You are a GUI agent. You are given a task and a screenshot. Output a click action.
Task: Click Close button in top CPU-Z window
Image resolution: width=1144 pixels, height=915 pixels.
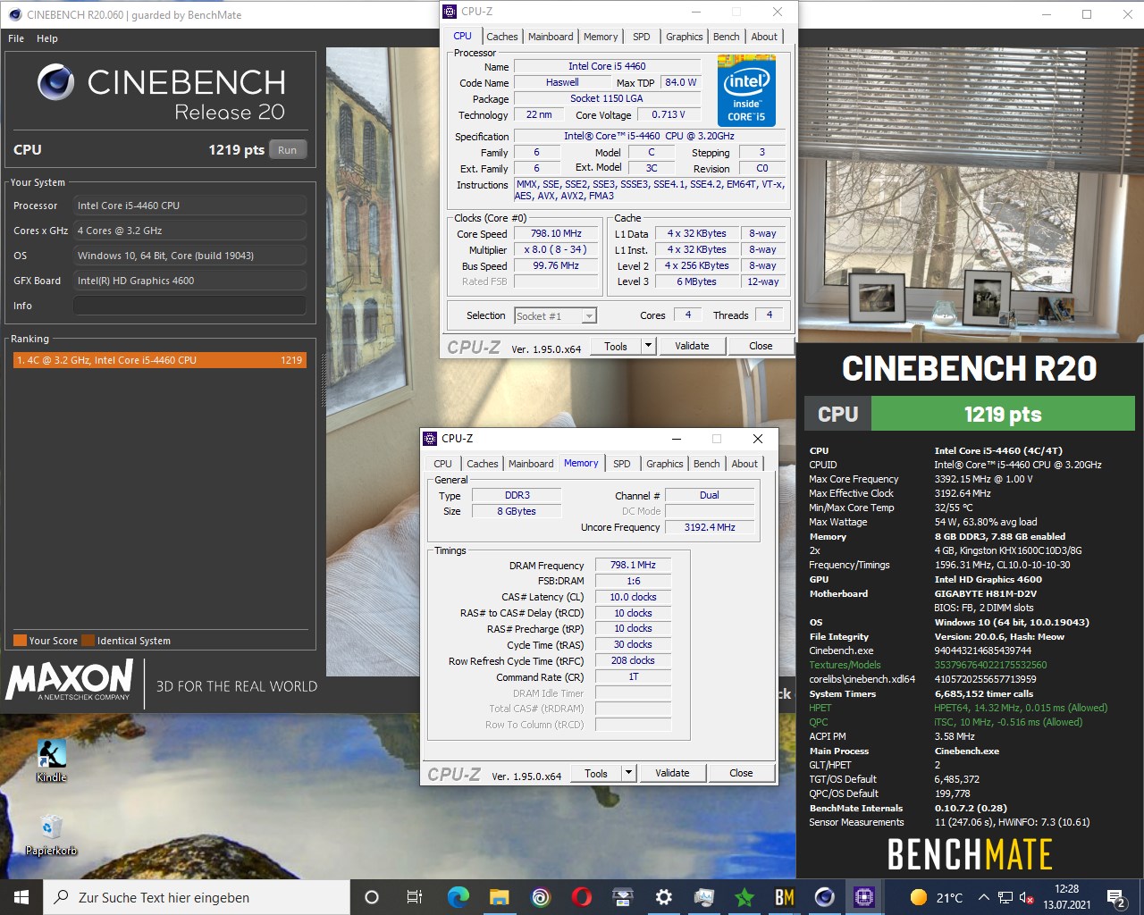(x=761, y=346)
